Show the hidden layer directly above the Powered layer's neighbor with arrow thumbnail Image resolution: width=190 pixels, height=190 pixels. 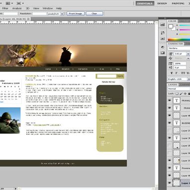click(x=170, y=153)
